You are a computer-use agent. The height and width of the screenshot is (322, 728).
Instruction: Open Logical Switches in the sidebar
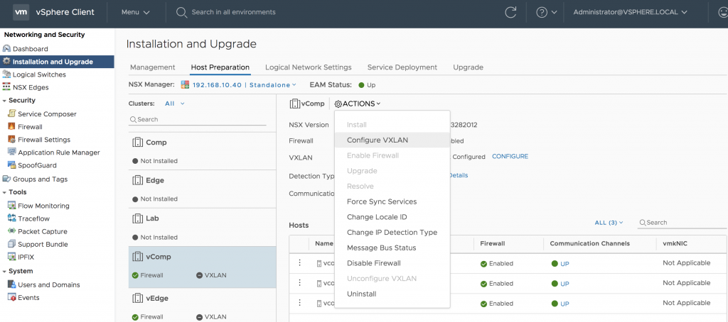pyautogui.click(x=40, y=74)
